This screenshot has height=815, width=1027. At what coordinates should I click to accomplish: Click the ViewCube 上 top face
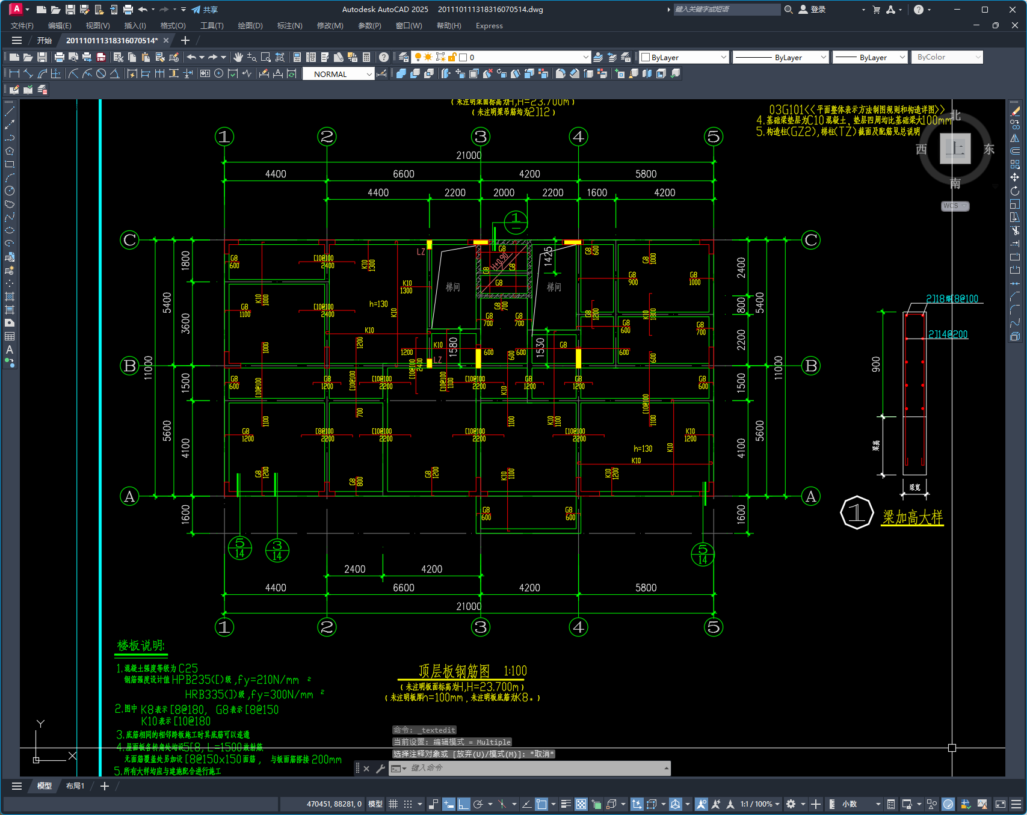point(955,148)
